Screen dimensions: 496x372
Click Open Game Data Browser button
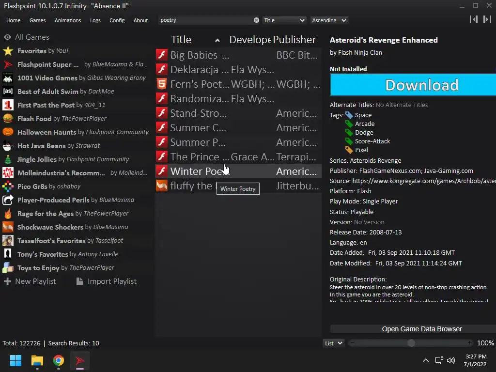point(413,329)
